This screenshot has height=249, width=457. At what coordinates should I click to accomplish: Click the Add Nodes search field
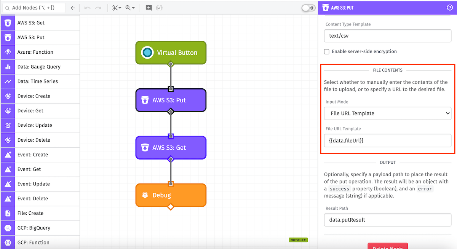[x=34, y=8]
